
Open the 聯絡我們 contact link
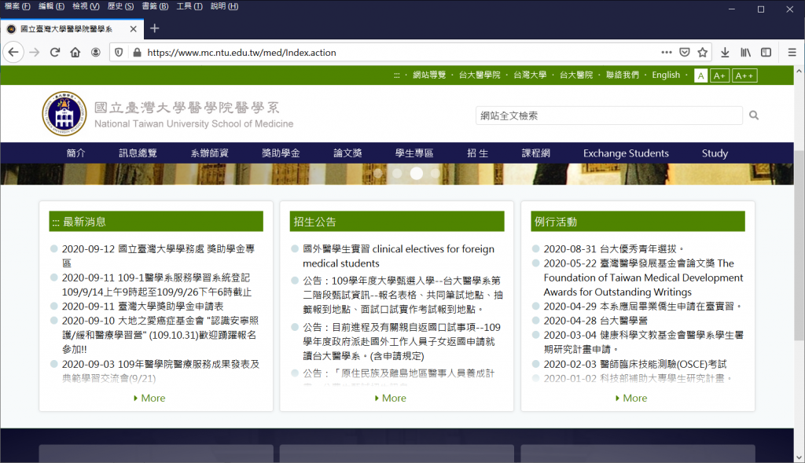pos(623,75)
